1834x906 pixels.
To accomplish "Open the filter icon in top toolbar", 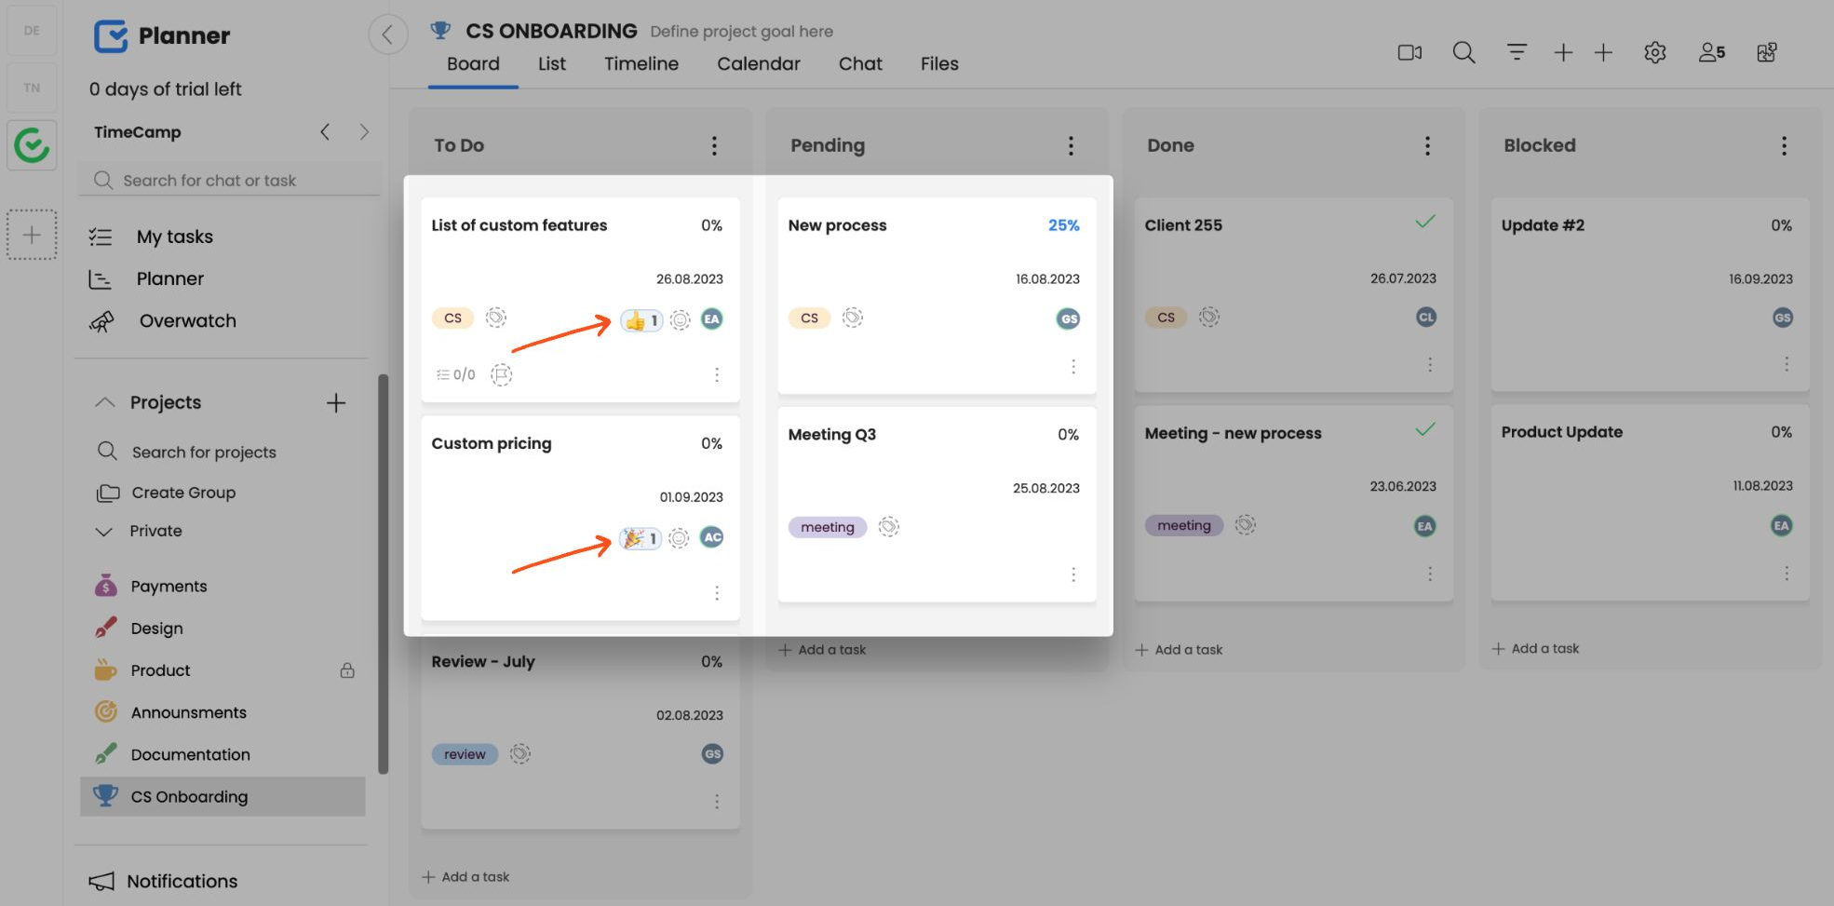I will click(x=1517, y=52).
